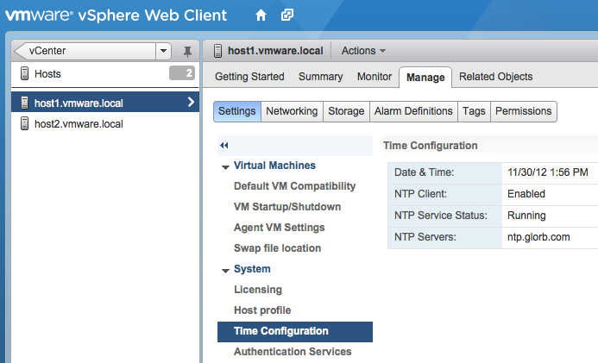This screenshot has width=598, height=363.
Task: Click the Home icon in header
Action: (261, 16)
